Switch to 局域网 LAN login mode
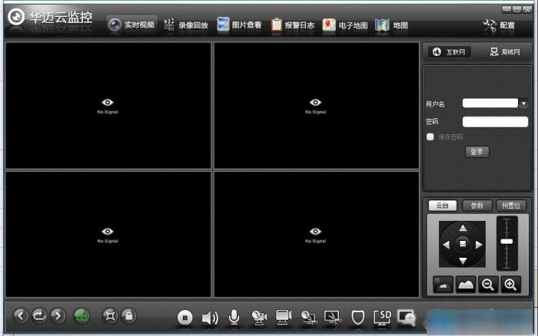The height and width of the screenshot is (336, 538). [x=505, y=52]
